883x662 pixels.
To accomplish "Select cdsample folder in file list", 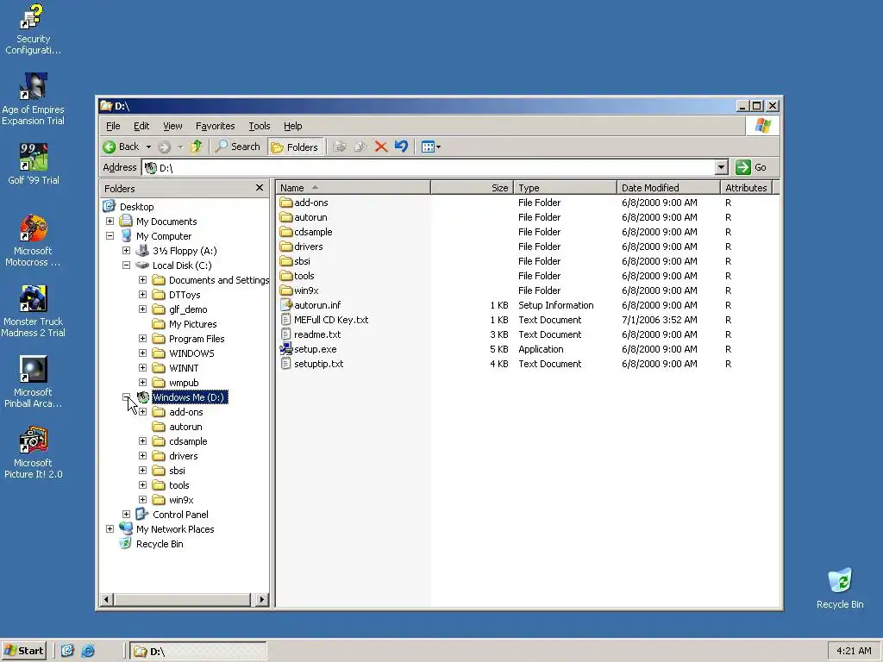I will tap(313, 232).
